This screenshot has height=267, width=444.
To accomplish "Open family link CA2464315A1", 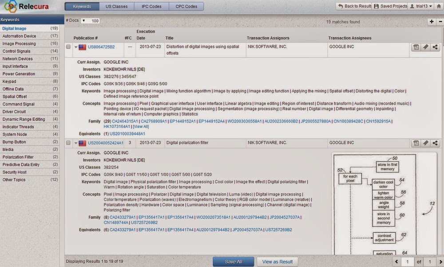I will [125, 121].
